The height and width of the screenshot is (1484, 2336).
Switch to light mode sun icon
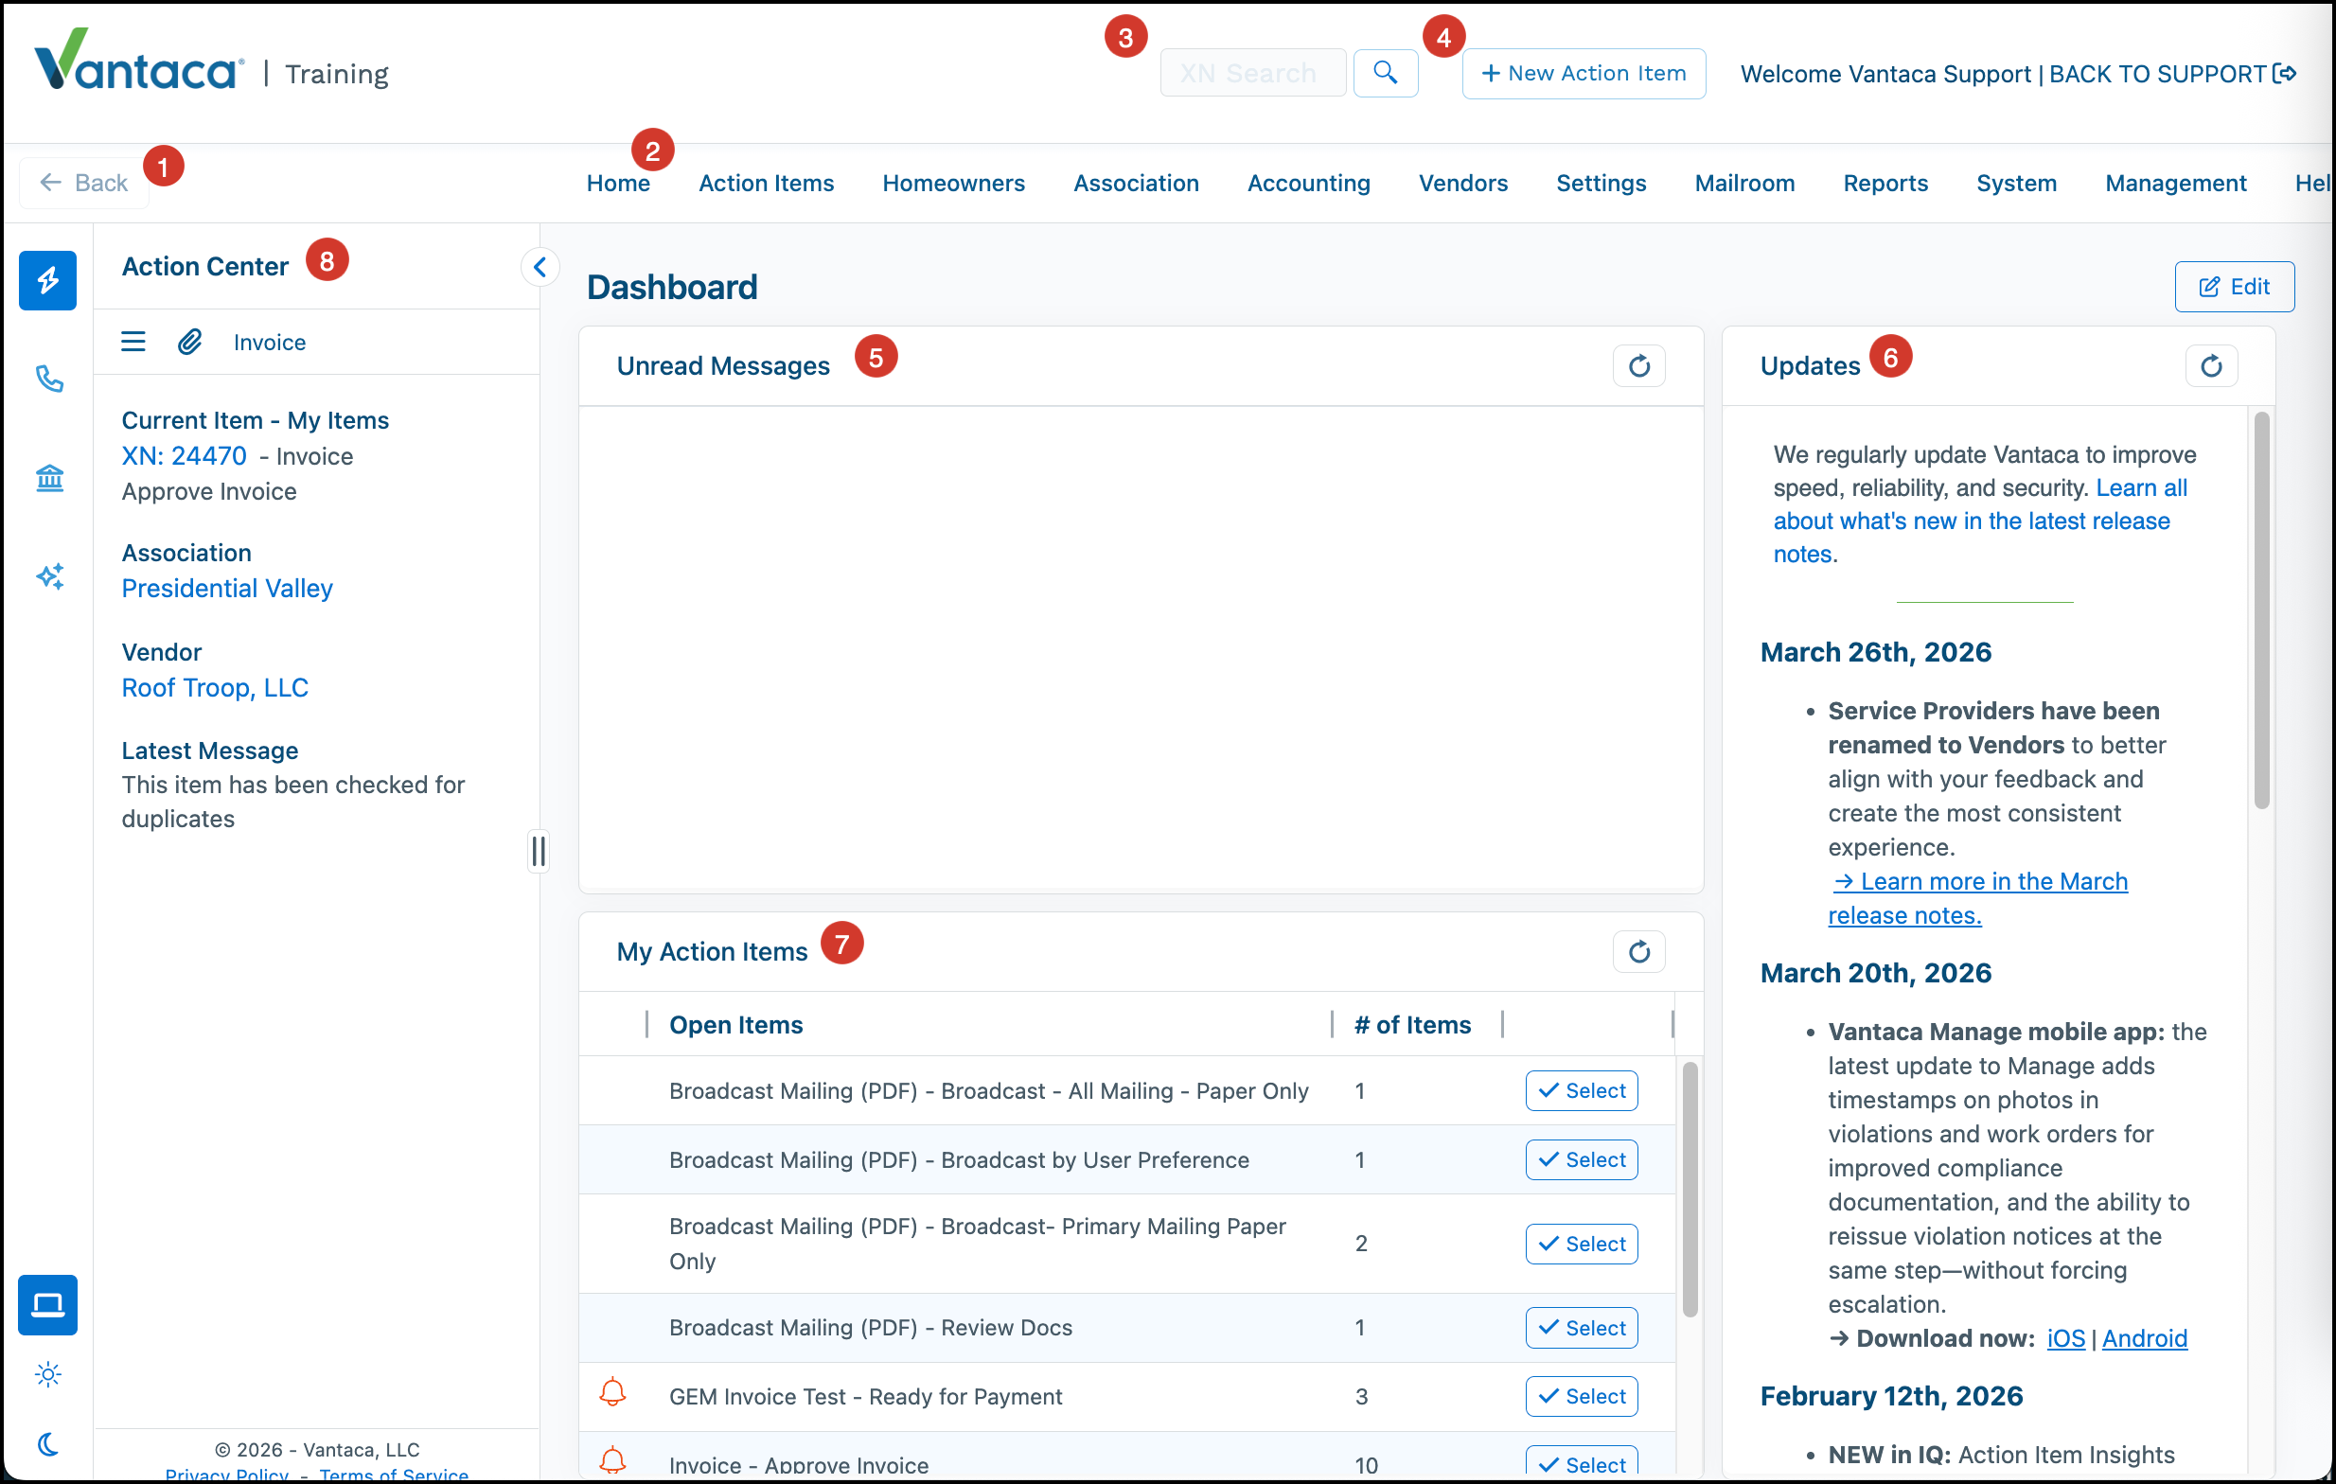pyautogui.click(x=47, y=1374)
